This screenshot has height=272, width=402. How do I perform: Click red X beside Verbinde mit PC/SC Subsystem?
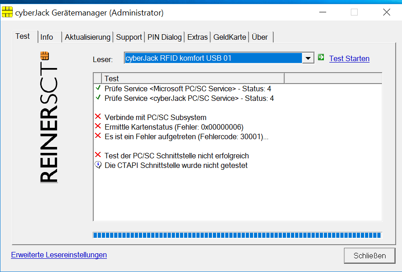(98, 116)
